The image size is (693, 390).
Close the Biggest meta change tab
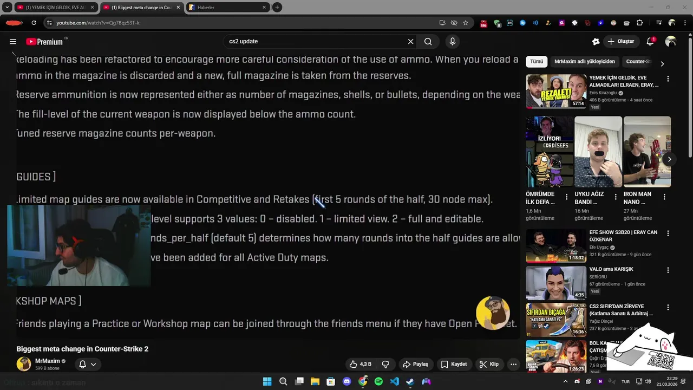178,8
